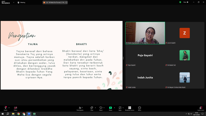Expand the Chat options caret

click(x=95, y=108)
